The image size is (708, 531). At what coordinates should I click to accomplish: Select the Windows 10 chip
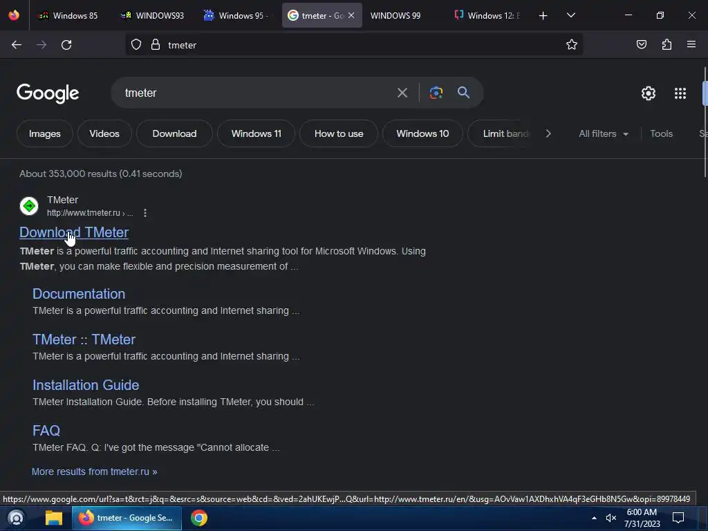click(422, 133)
